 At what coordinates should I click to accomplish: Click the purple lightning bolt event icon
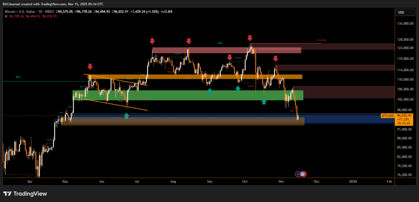pyautogui.click(x=298, y=174)
